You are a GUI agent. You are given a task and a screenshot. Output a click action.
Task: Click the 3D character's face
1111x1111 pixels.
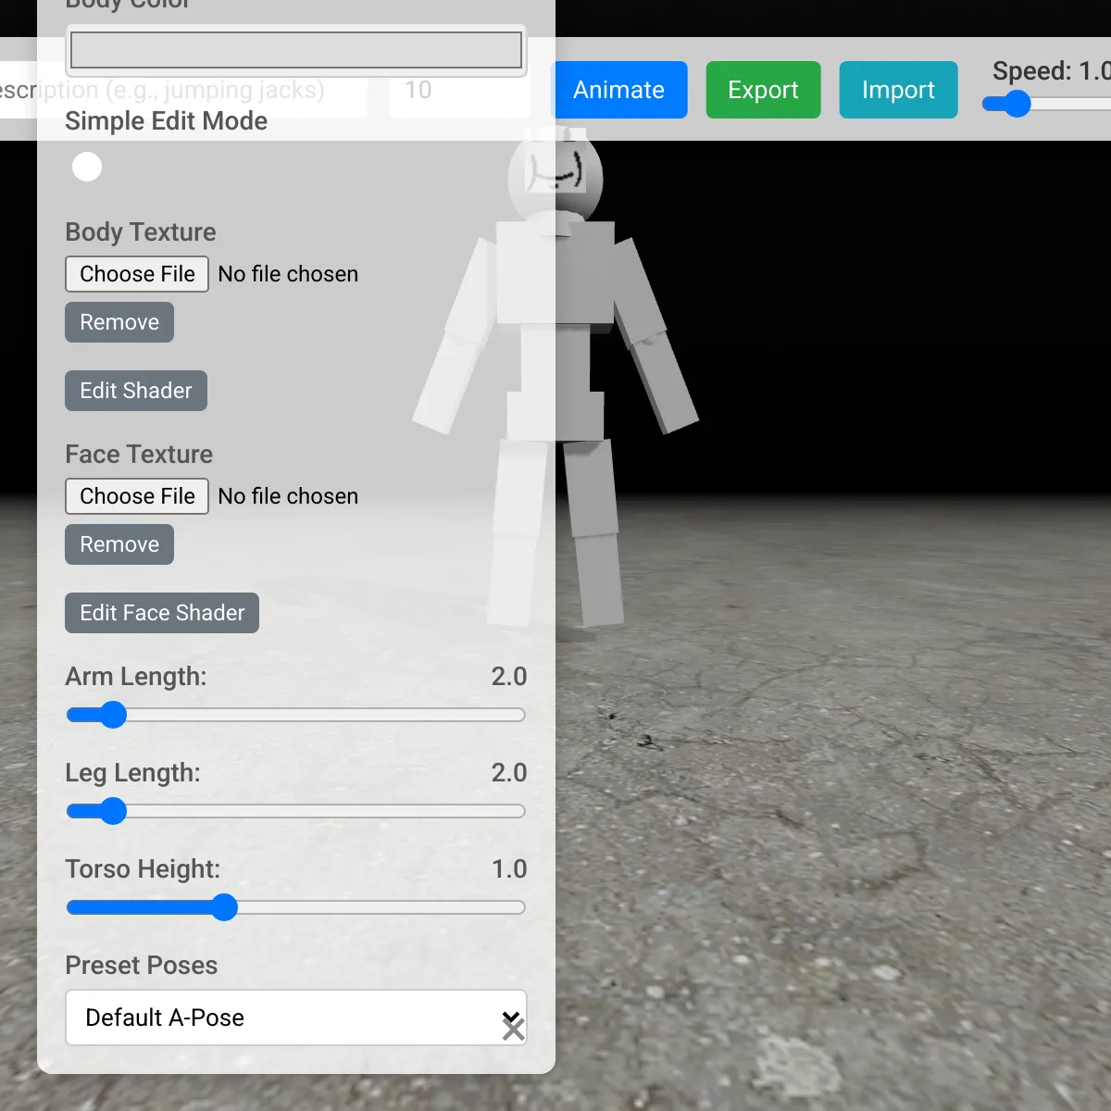pos(555,171)
